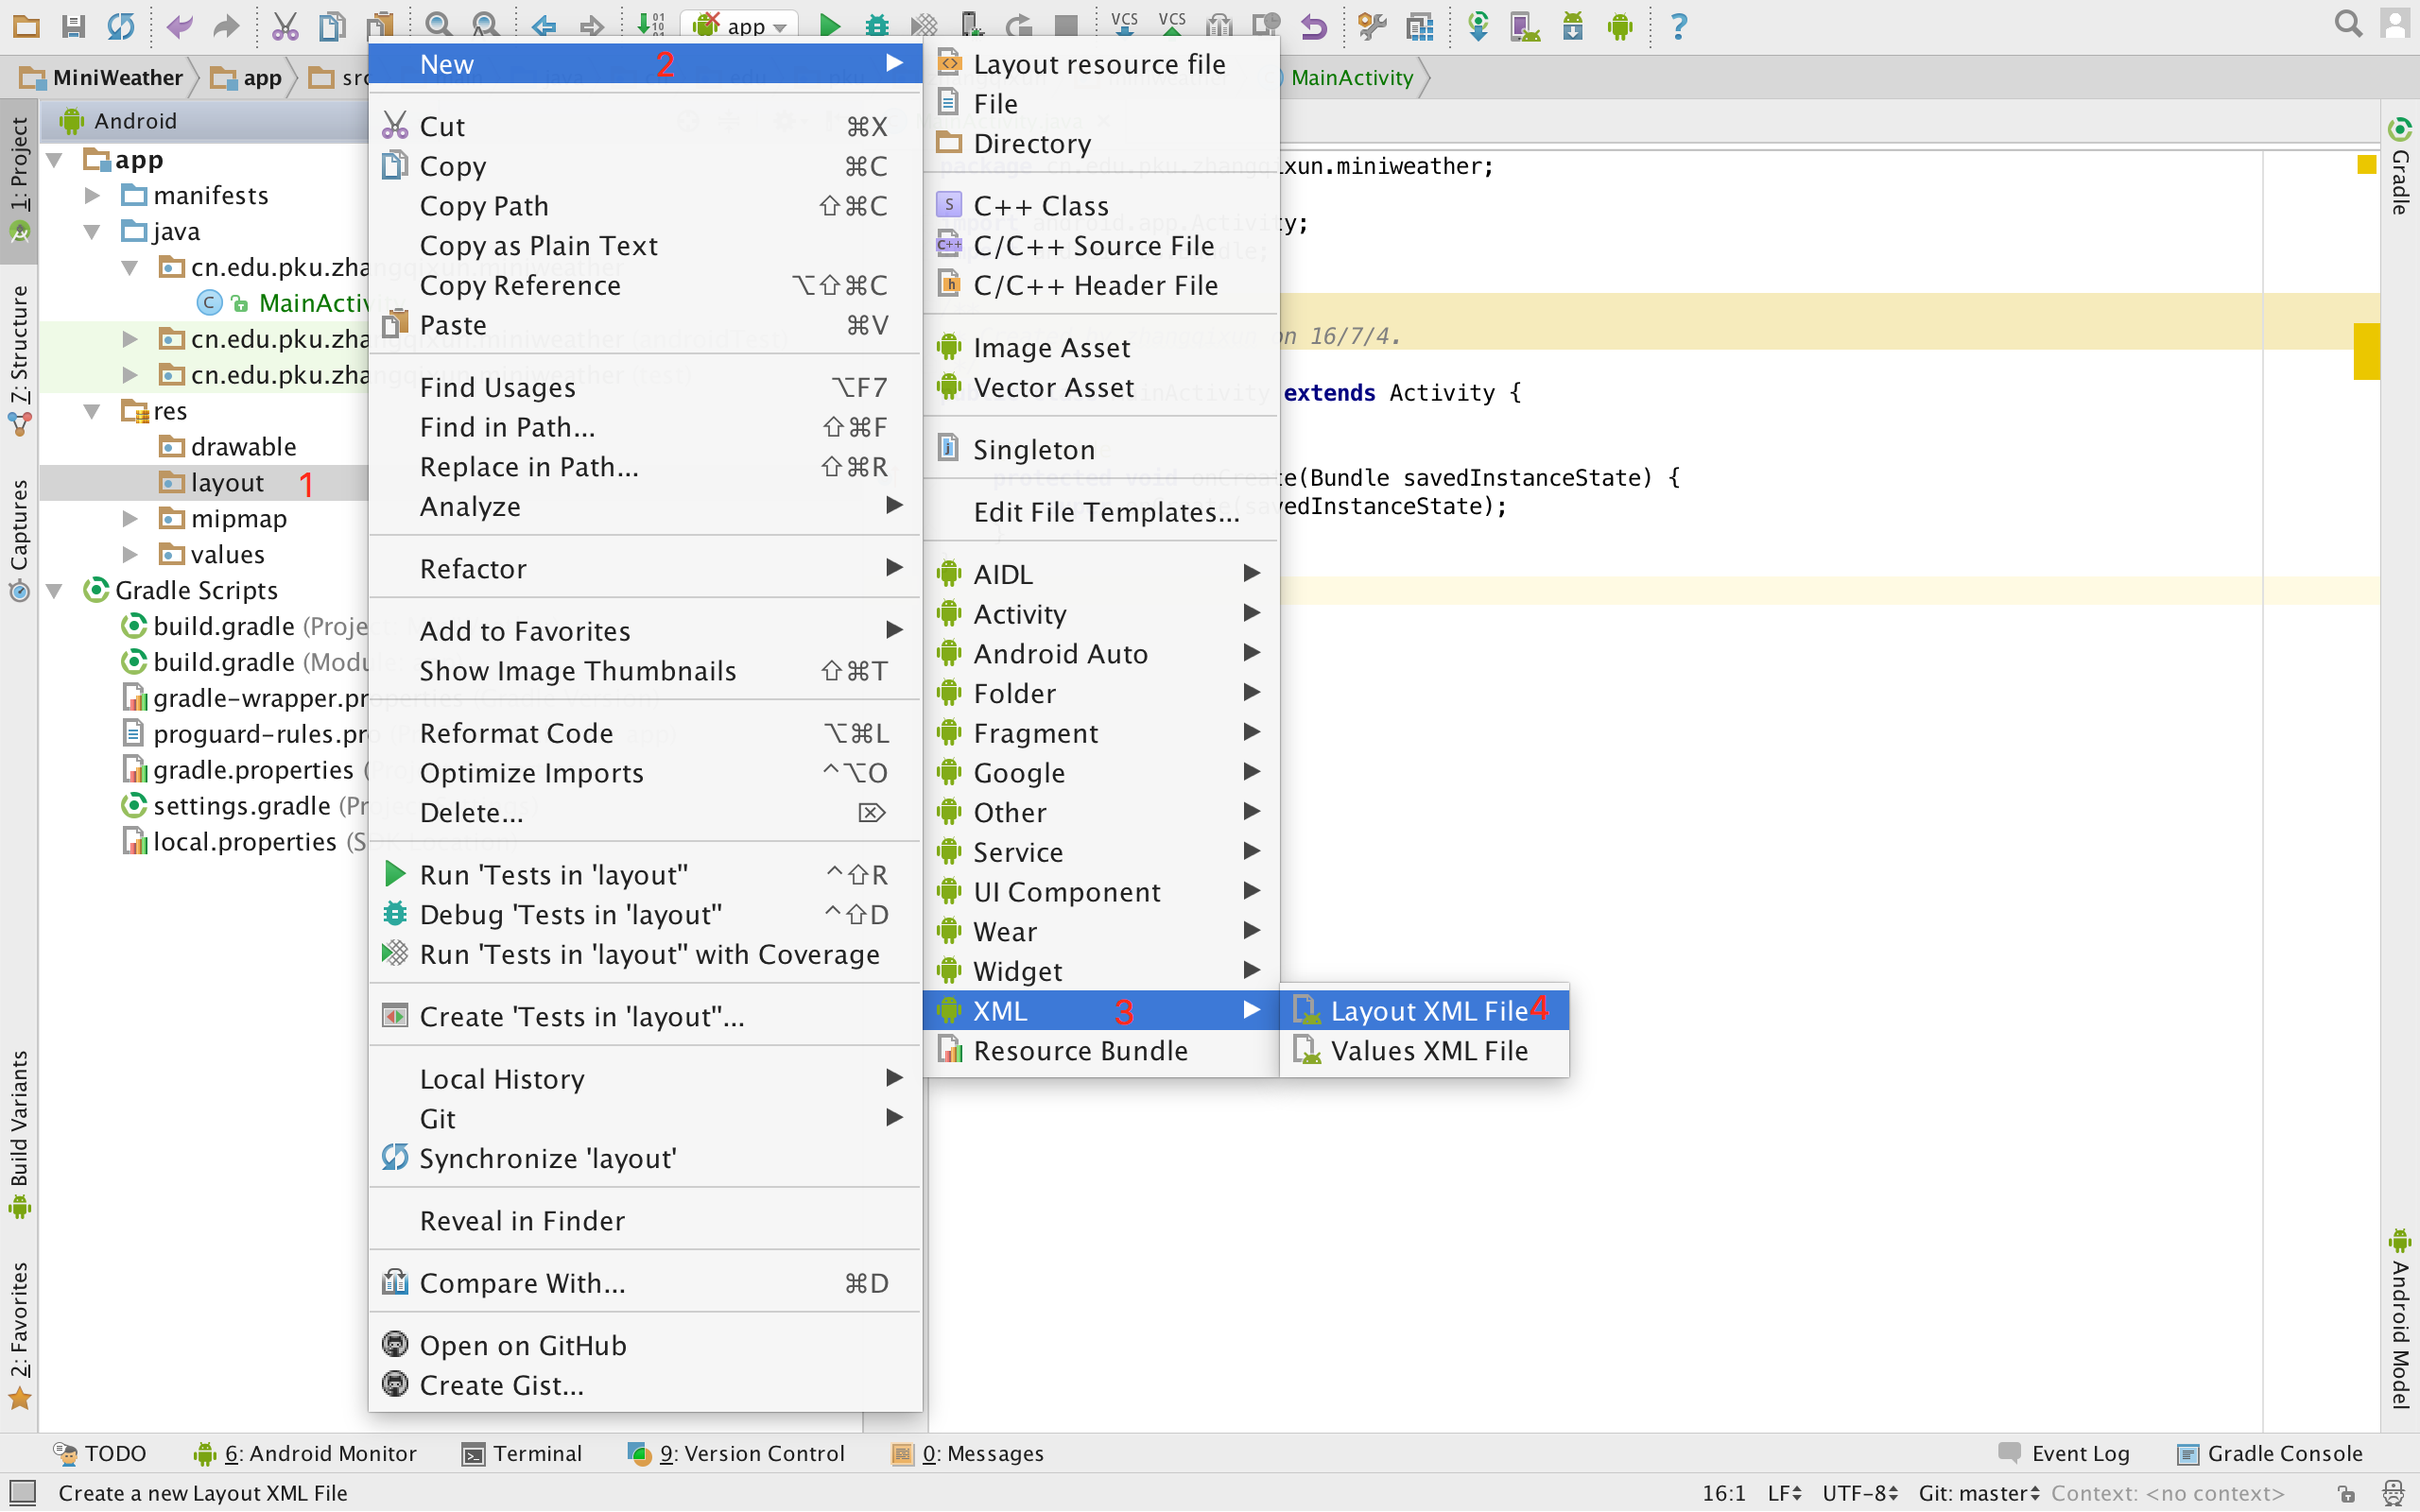Open the 9: Version Control button

click(x=736, y=1454)
